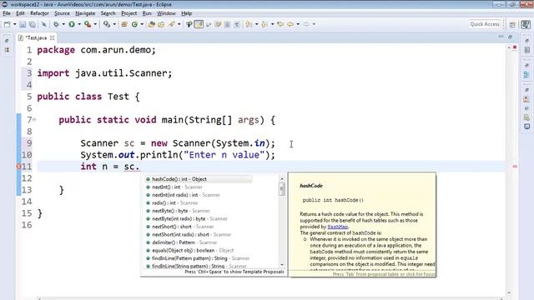Click the Save All toolbar icon
The image size is (534, 300).
33,24
